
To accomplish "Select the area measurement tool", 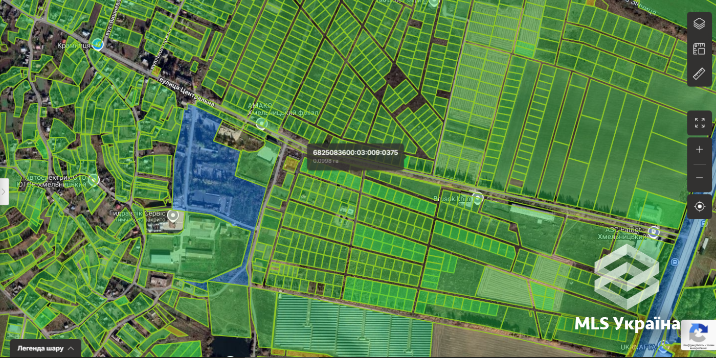I will click(699, 49).
